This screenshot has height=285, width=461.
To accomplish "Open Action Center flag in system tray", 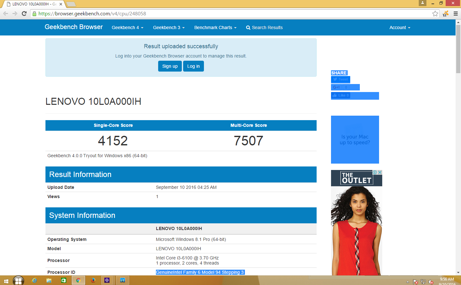I will coord(416,282).
